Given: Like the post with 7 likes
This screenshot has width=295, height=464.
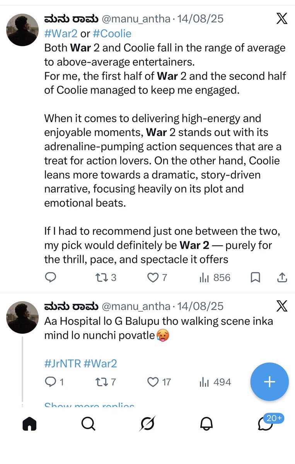Looking at the screenshot, I should pyautogui.click(x=158, y=277).
